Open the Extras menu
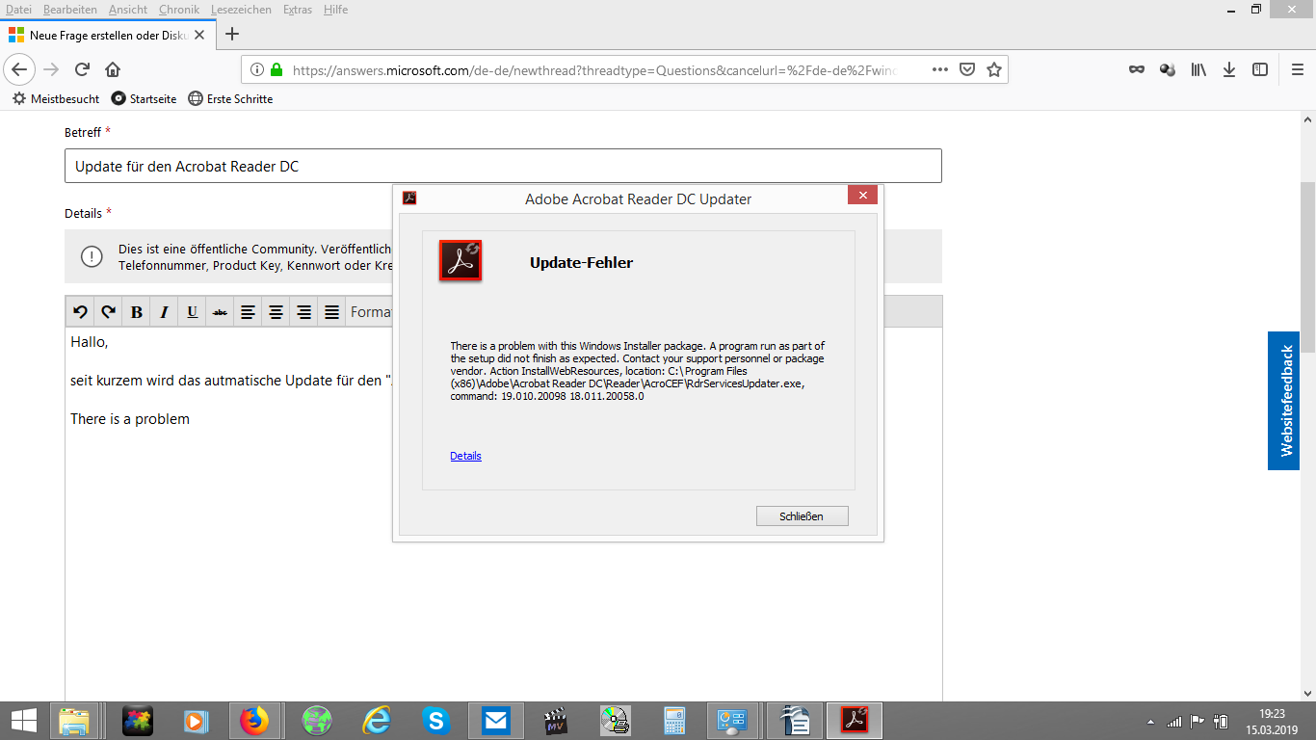 pyautogui.click(x=299, y=9)
